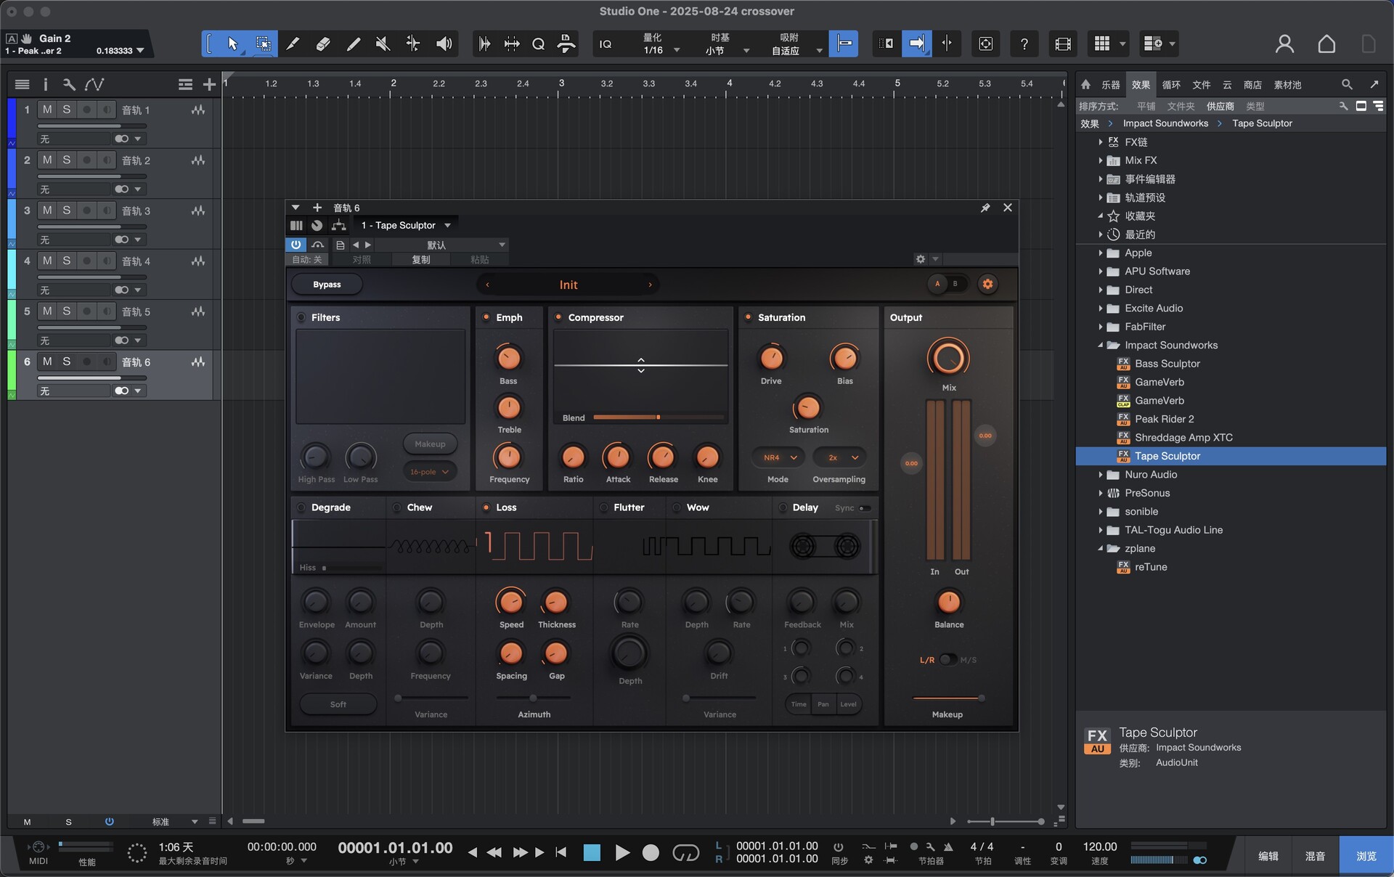Expand the Apple vendor folder
Viewport: 1394px width, 877px height.
pos(1101,253)
